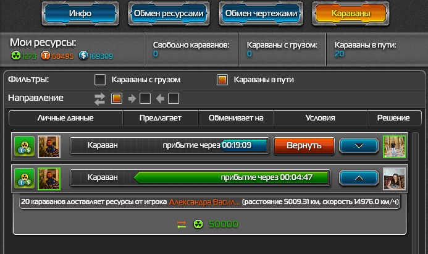This screenshot has height=254, width=428.
Task: Click the orange exchange arrows near 50000
Action: pyautogui.click(x=182, y=224)
